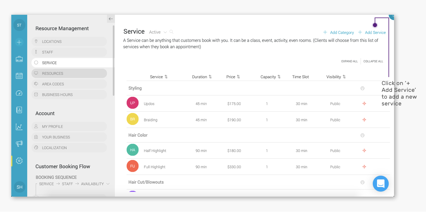Open My Profile under Account
The height and width of the screenshot is (212, 426).
69,127
